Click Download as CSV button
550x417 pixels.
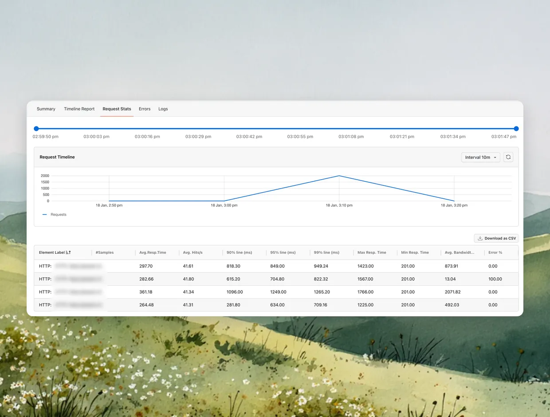click(x=496, y=238)
